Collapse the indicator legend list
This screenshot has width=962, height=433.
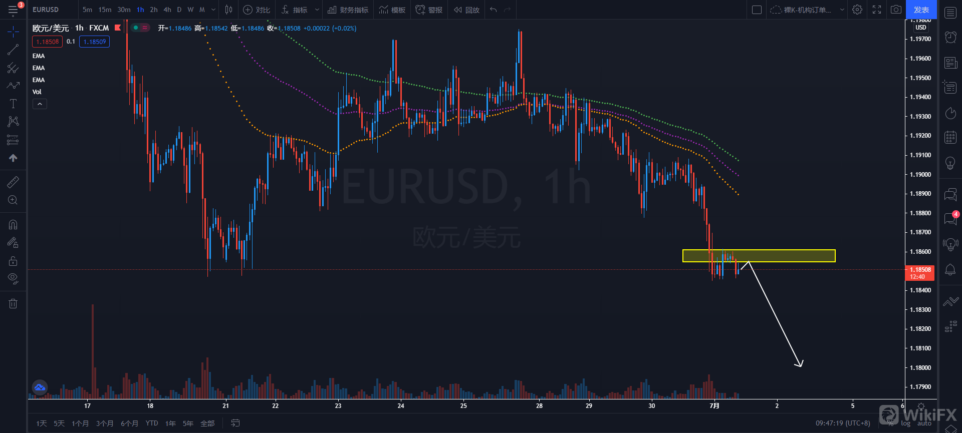tap(40, 104)
